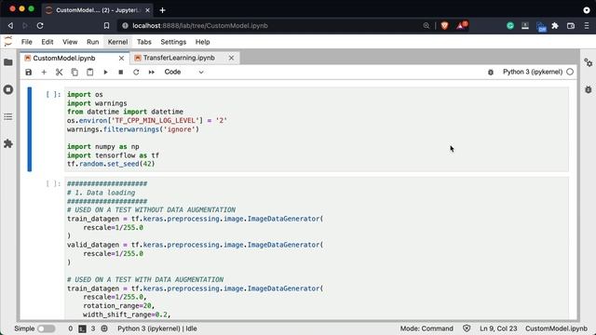Select the CustomModel browser tab
Viewport: 596px width, 335px height.
[97, 10]
